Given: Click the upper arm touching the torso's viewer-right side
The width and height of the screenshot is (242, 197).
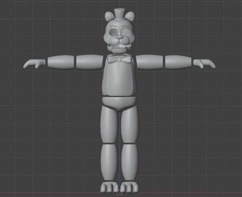Looking at the screenshot, I should (149, 62).
